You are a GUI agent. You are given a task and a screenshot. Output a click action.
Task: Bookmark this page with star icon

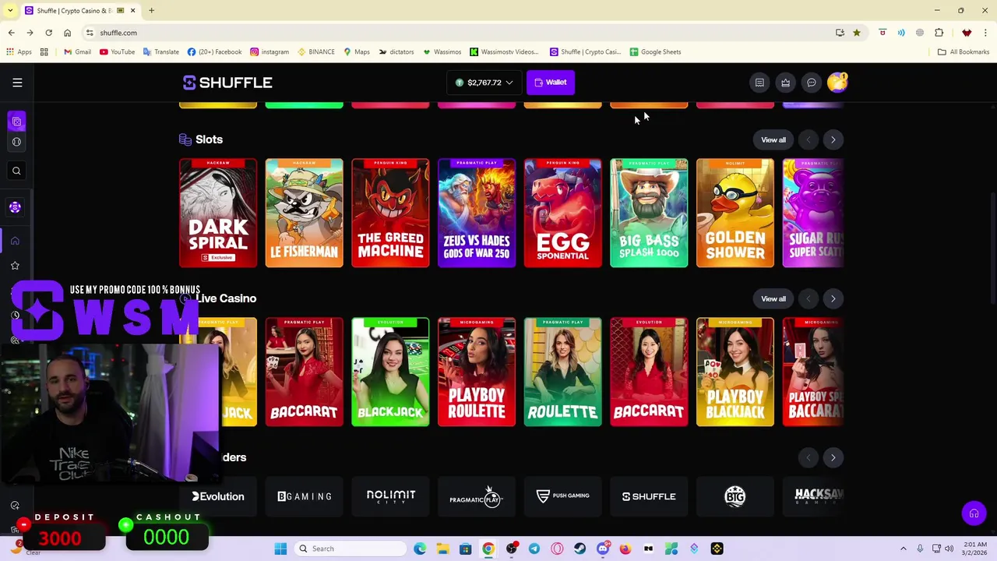click(x=856, y=33)
